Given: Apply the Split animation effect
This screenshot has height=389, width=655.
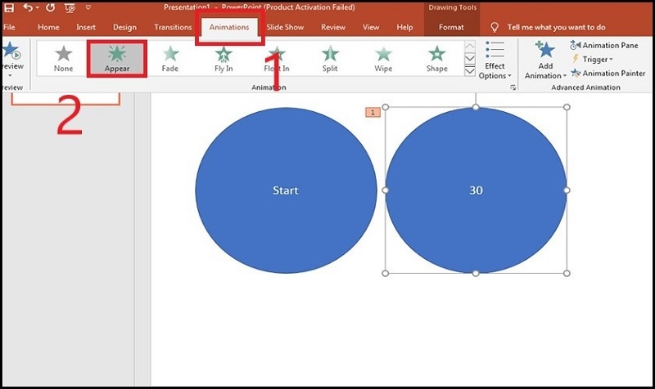Looking at the screenshot, I should pyautogui.click(x=330, y=57).
